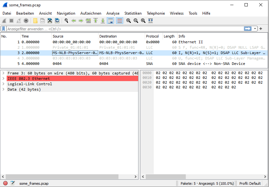Sort by the Destination column header
269x187 pixels.
(x=121, y=36)
